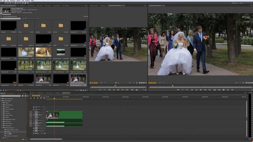This screenshot has width=253, height=142.
Task: Click Overwrite button in Source monitor
Action: (x=137, y=90)
